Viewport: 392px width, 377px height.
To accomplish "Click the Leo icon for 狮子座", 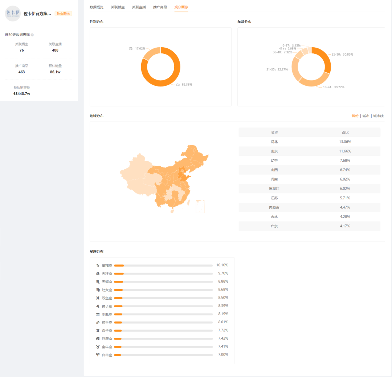I will click(98, 306).
